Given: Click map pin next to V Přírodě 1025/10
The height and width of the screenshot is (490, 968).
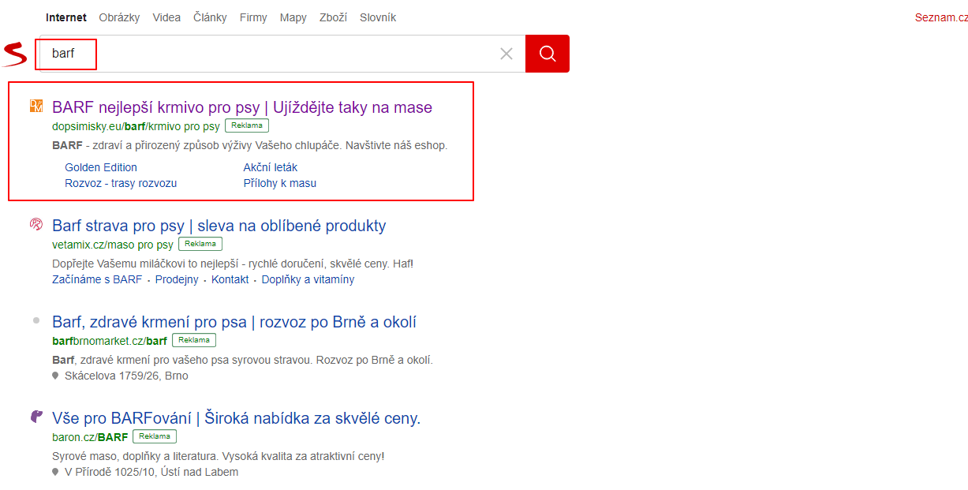Looking at the screenshot, I should point(55,473).
